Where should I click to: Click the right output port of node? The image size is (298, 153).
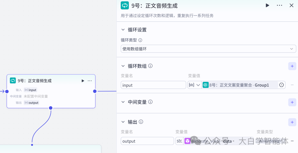tap(95, 91)
